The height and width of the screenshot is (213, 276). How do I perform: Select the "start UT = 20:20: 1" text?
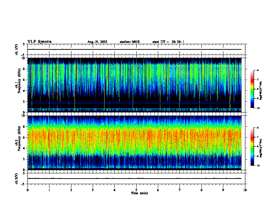click(168, 42)
